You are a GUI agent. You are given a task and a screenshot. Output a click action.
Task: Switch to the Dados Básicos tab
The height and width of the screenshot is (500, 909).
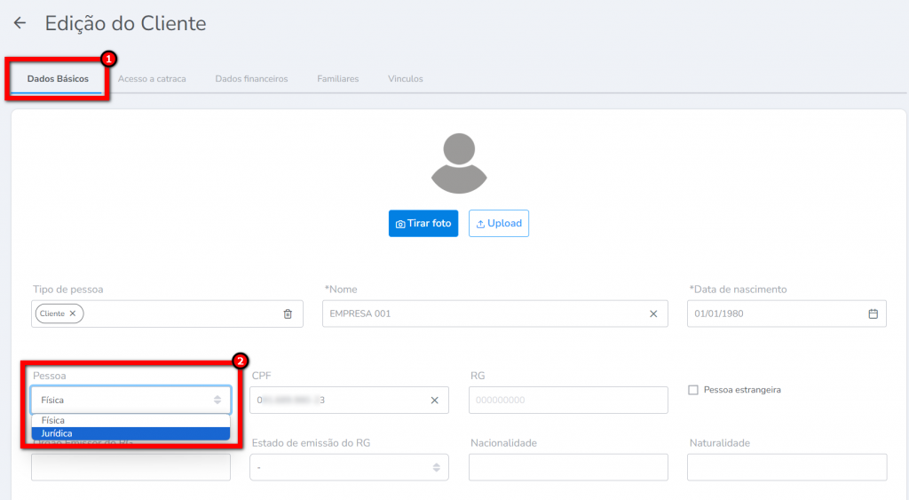58,79
